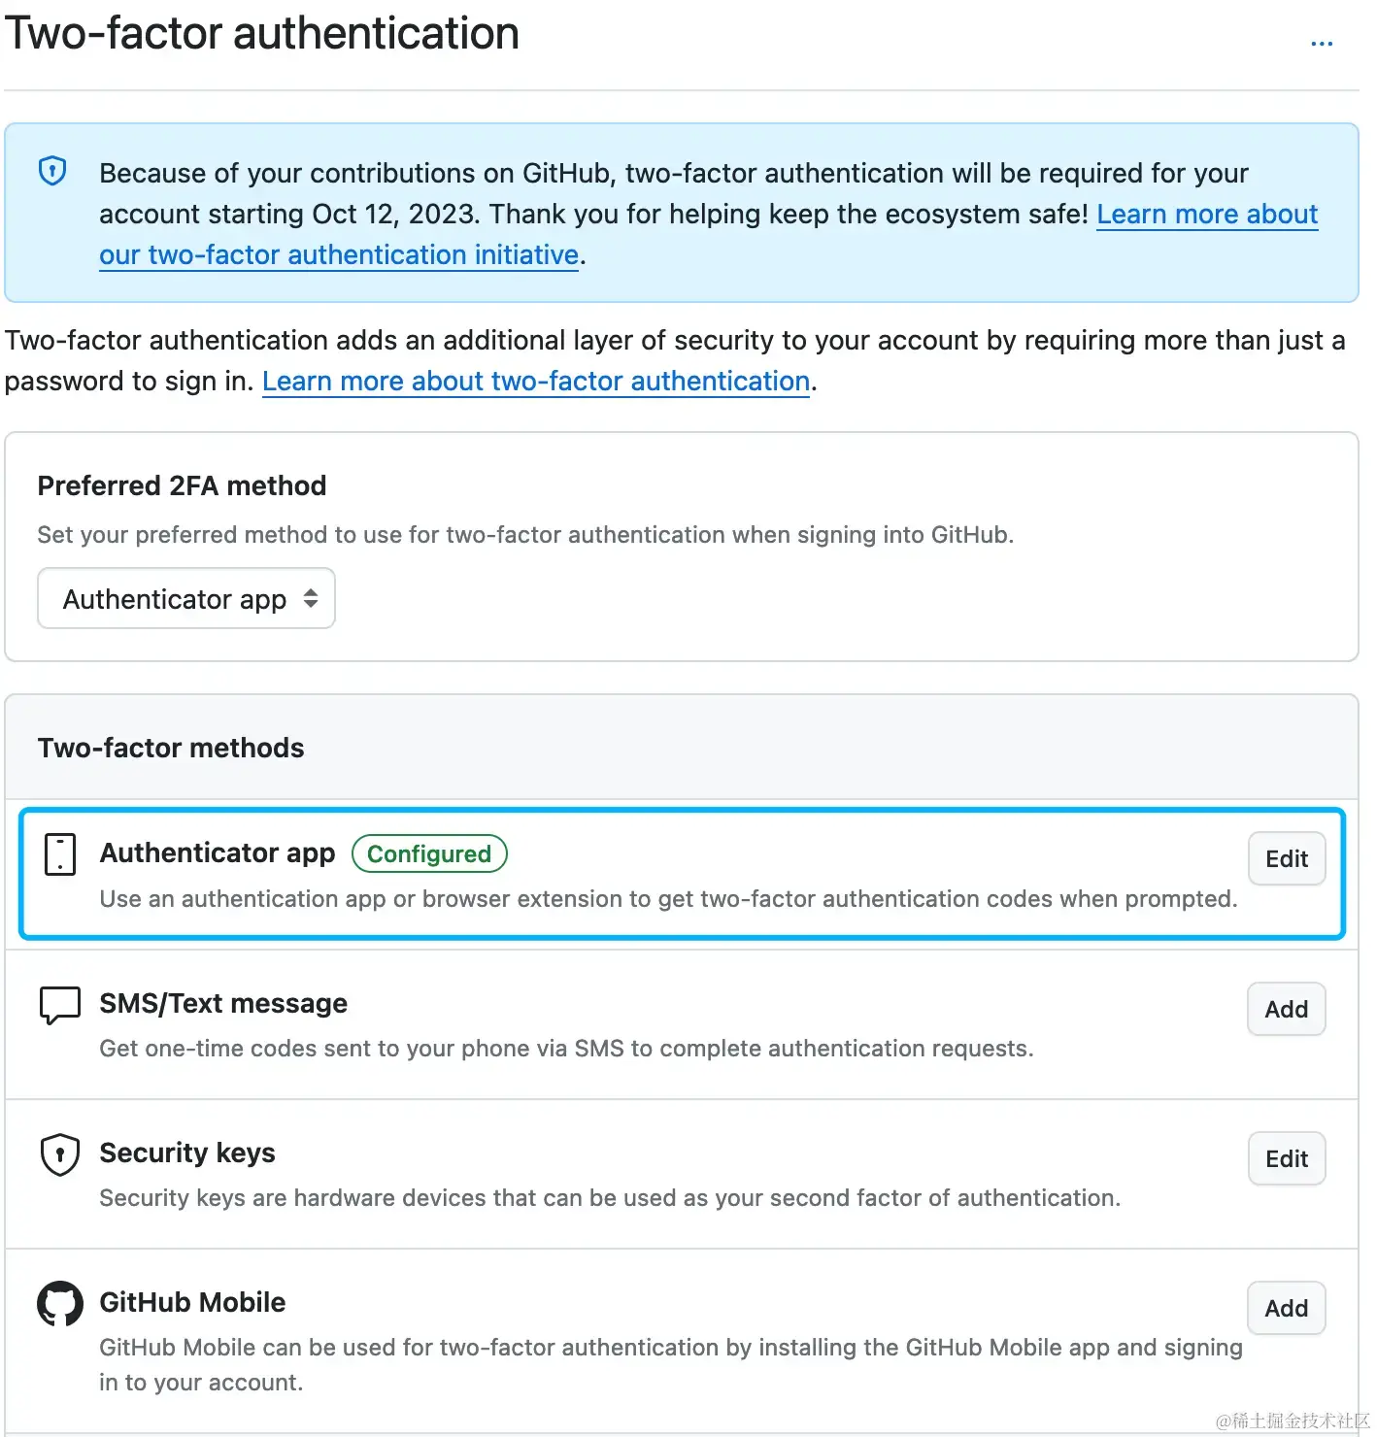Open the three-dot menu beside the page title

1322,44
